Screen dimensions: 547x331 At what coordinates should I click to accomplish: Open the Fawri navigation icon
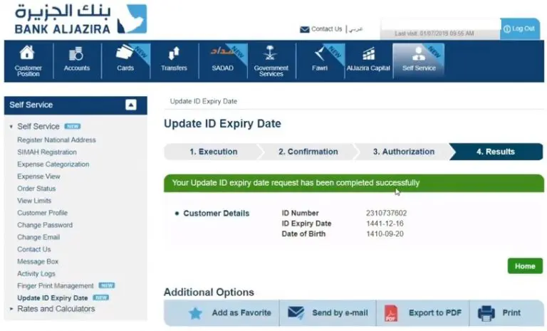pos(319,54)
